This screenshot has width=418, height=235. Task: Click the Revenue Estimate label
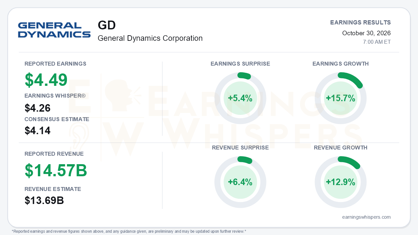pyautogui.click(x=53, y=189)
